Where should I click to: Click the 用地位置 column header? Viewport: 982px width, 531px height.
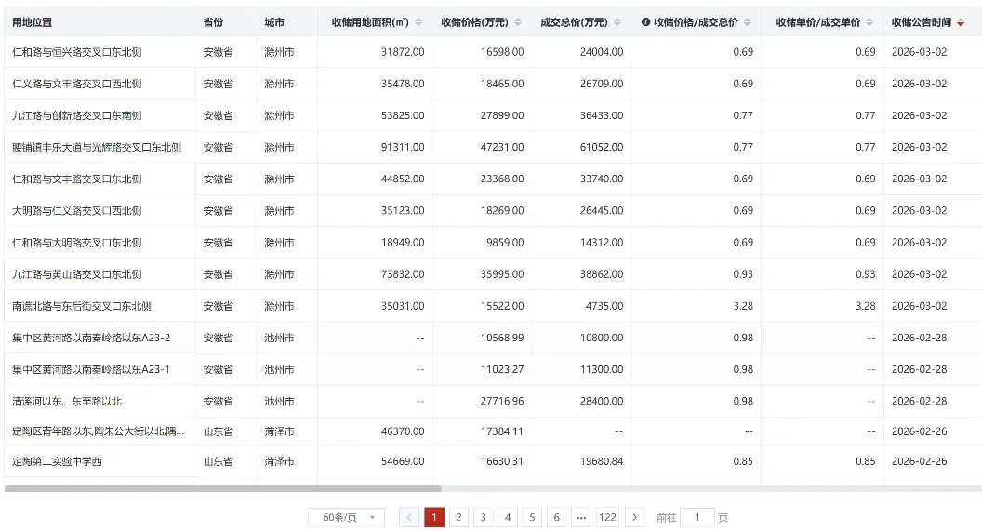33,22
